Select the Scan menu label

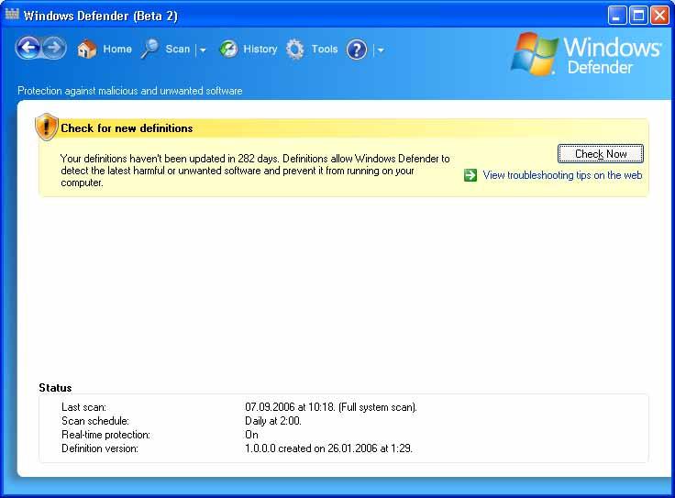tap(177, 50)
